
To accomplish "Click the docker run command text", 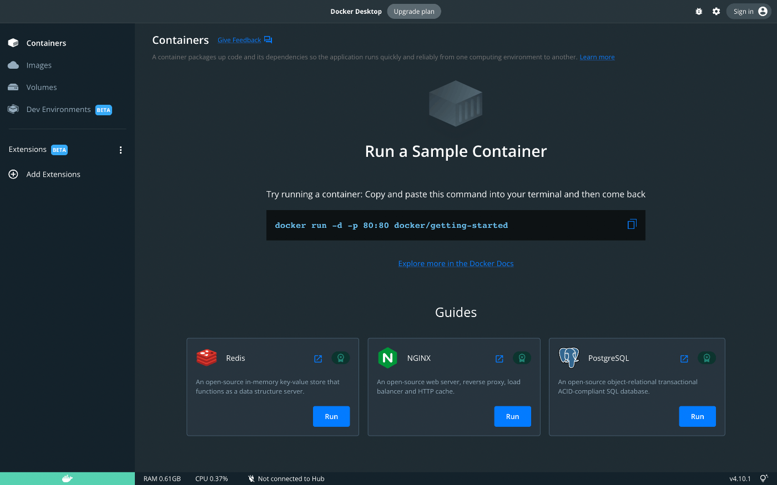I will point(391,226).
